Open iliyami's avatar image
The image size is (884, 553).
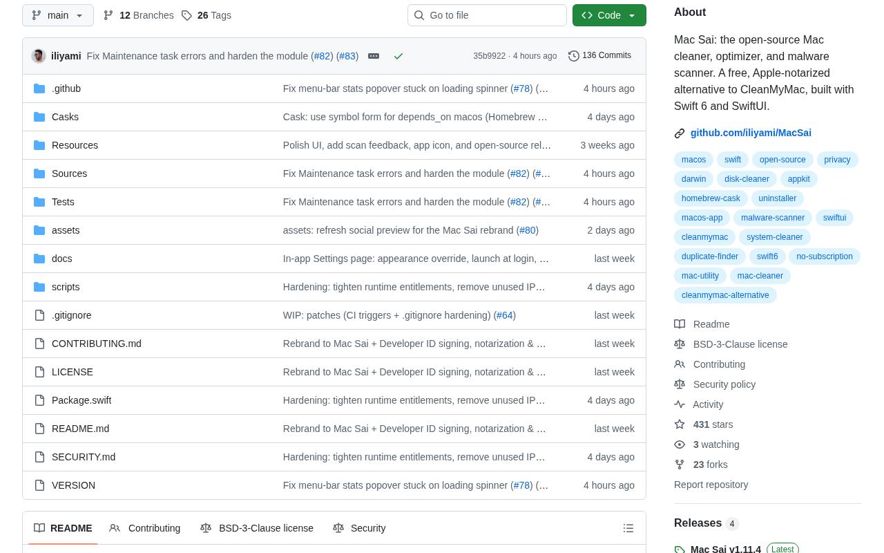click(x=39, y=56)
